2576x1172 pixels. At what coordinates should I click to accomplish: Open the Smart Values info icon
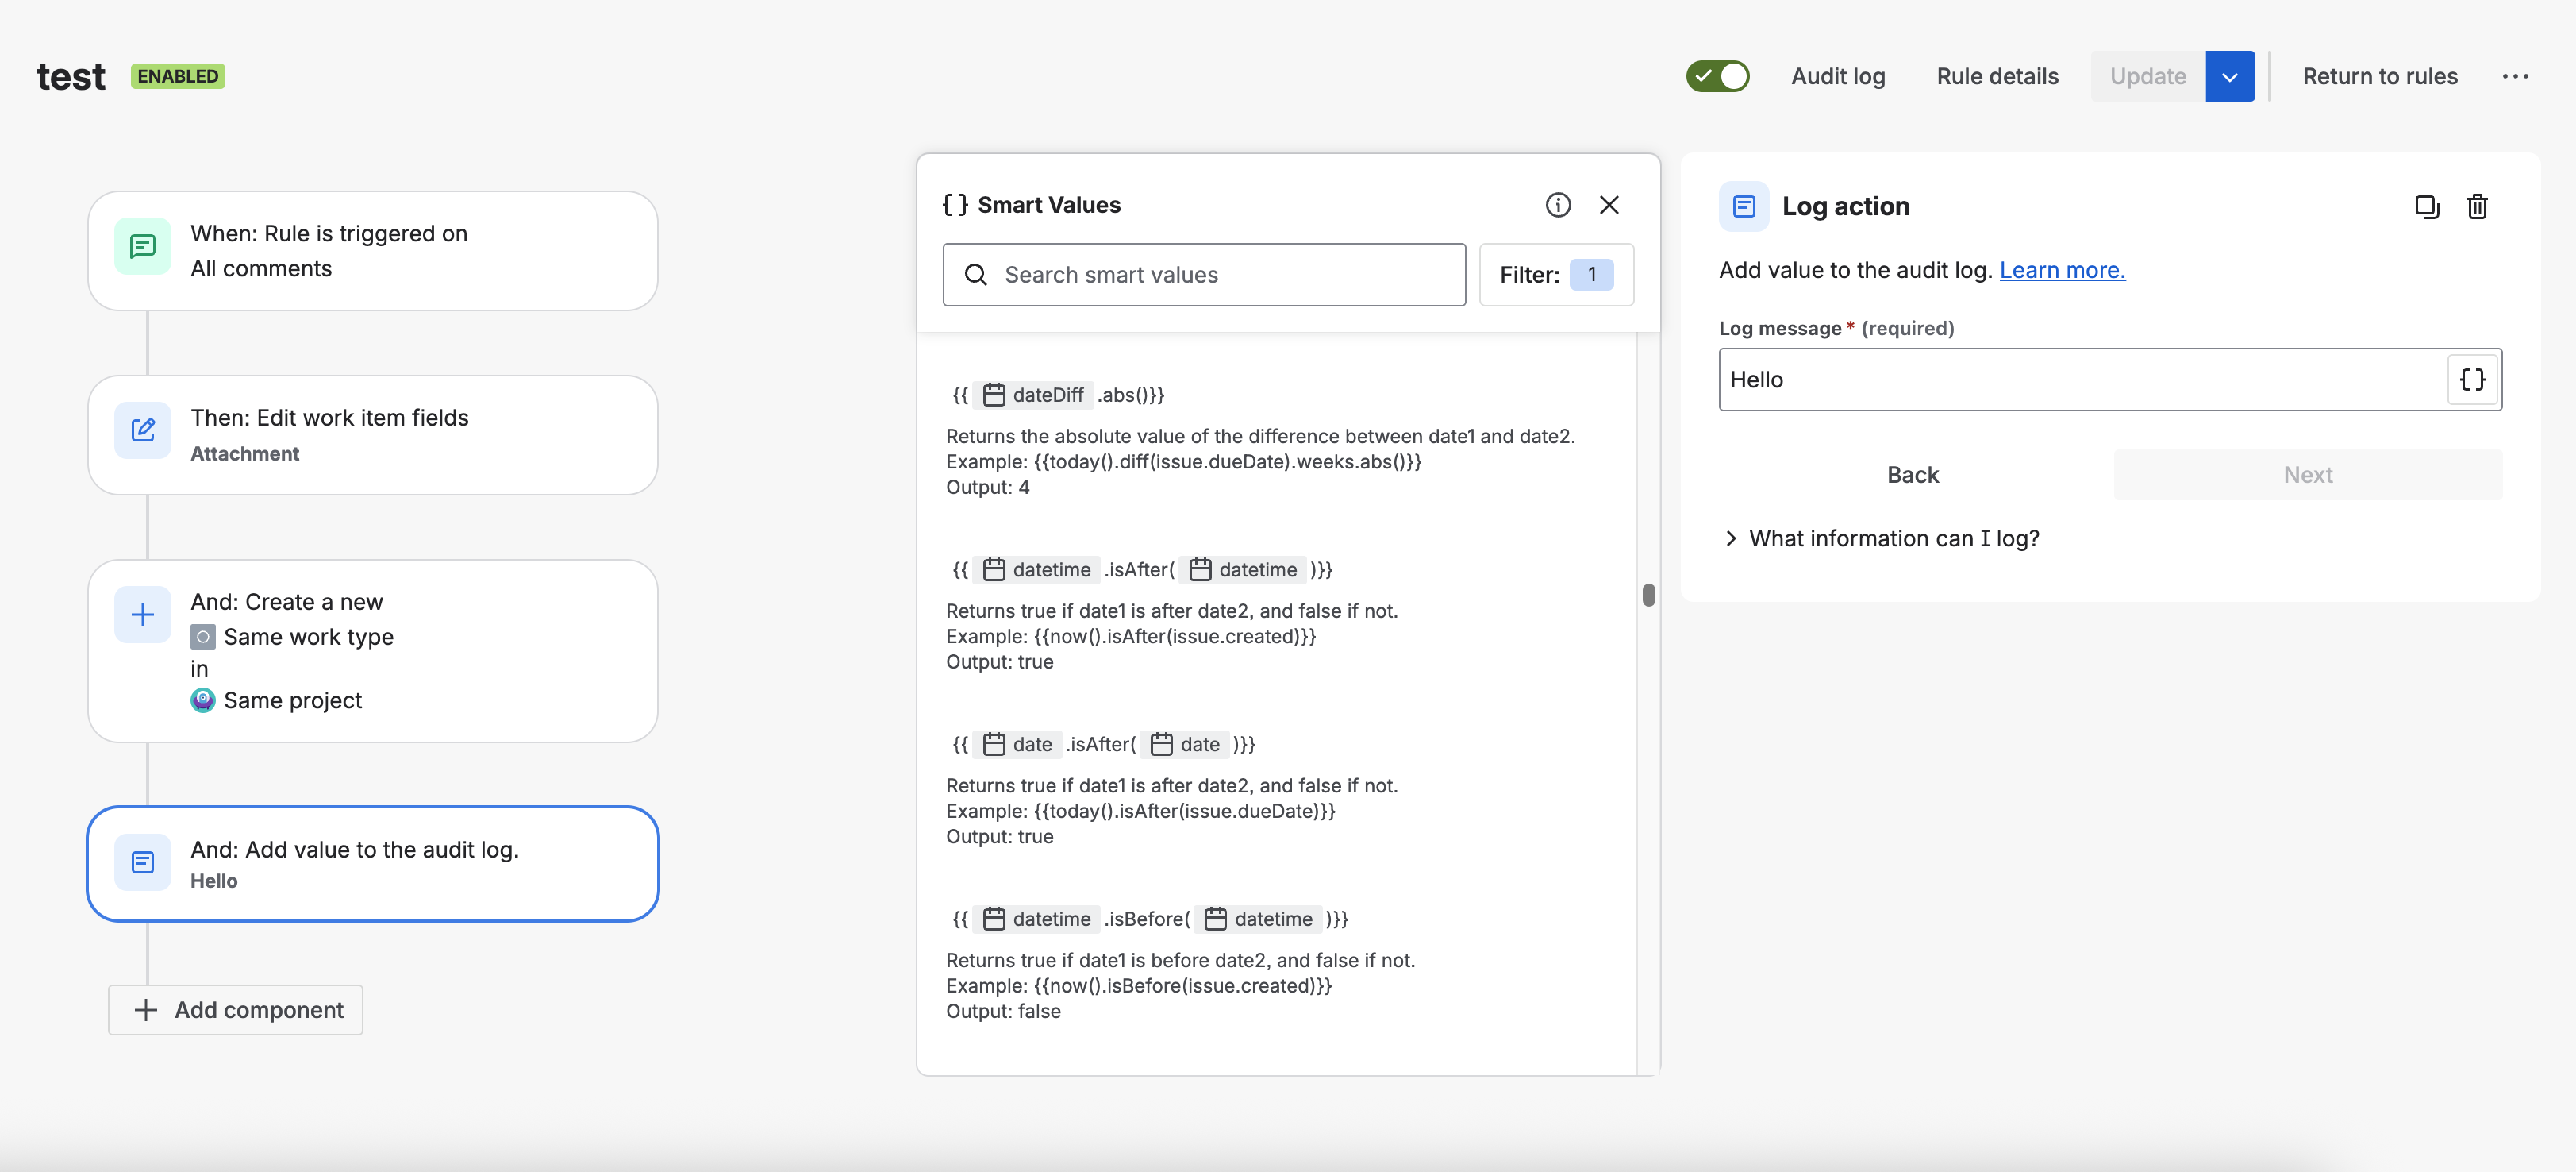coord(1557,204)
